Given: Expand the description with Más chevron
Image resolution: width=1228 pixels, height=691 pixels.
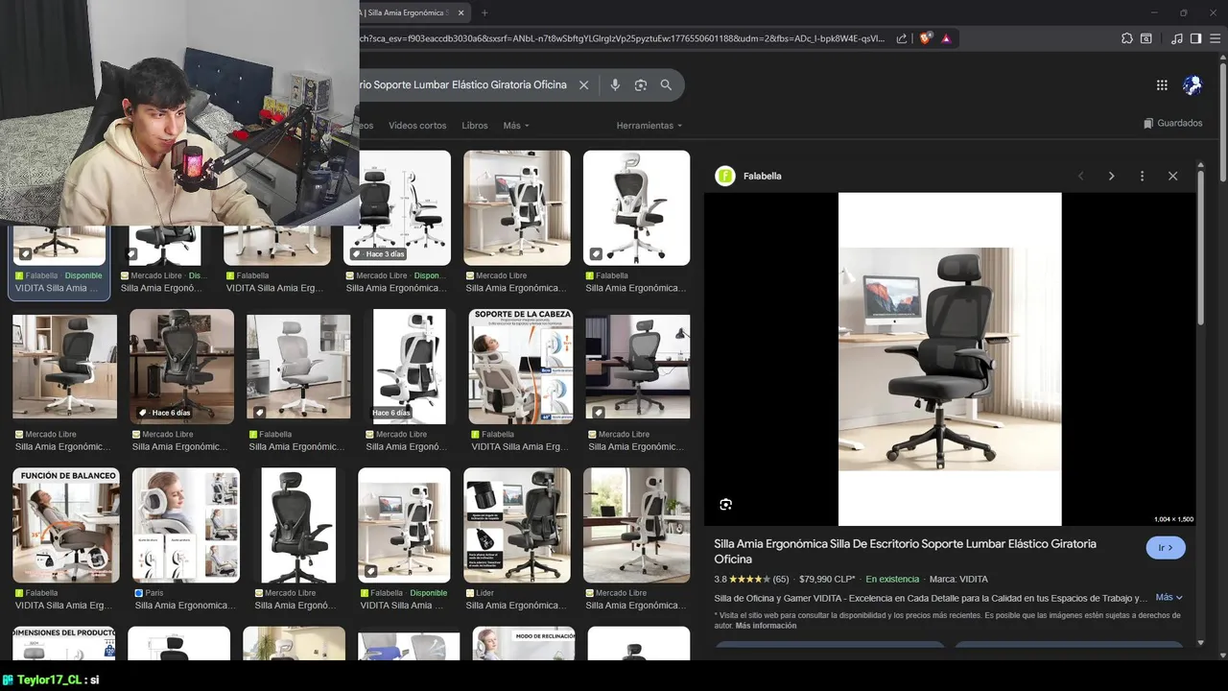Looking at the screenshot, I should pyautogui.click(x=1169, y=597).
